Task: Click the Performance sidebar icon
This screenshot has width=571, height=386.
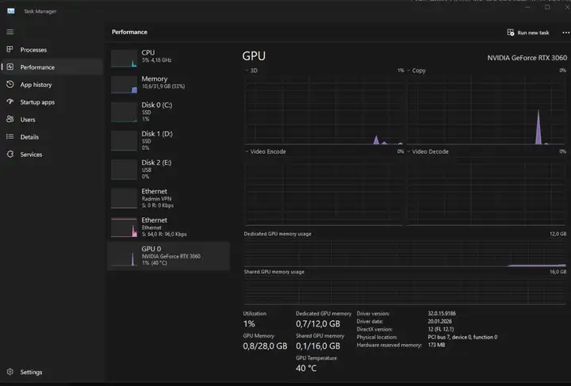Action: click(x=10, y=67)
